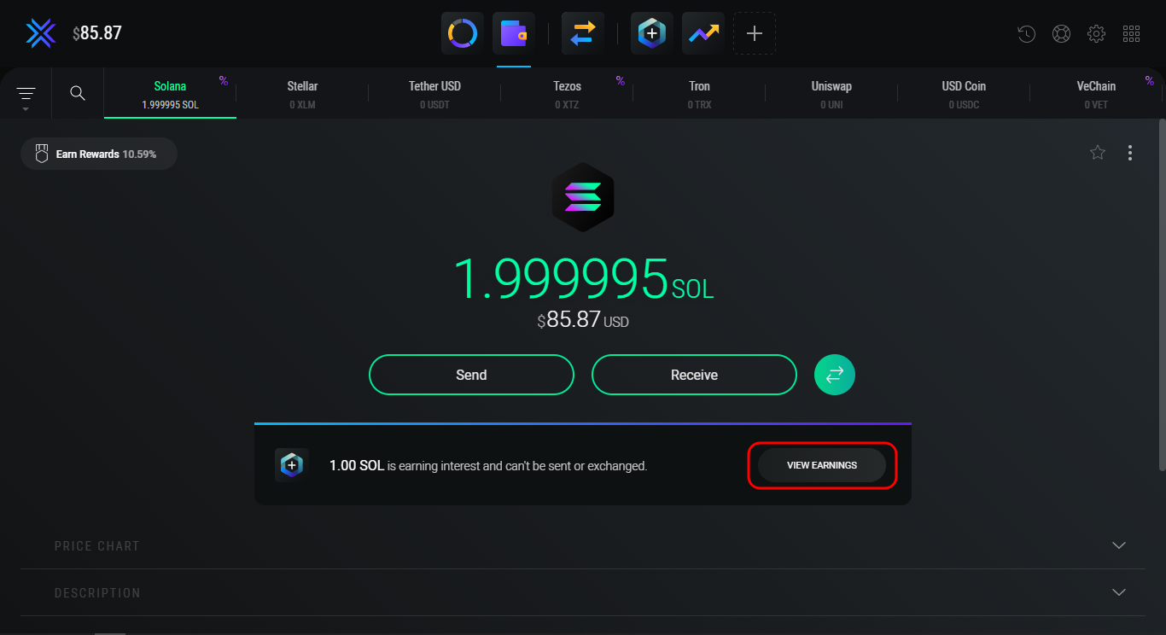Open the asset filter sort dropdown

pyautogui.click(x=26, y=94)
